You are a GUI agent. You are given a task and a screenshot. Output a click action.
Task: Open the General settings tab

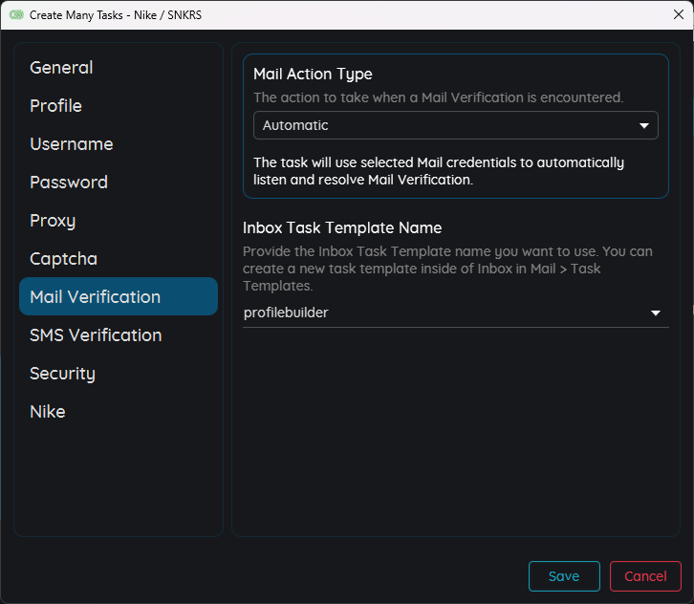click(x=61, y=68)
